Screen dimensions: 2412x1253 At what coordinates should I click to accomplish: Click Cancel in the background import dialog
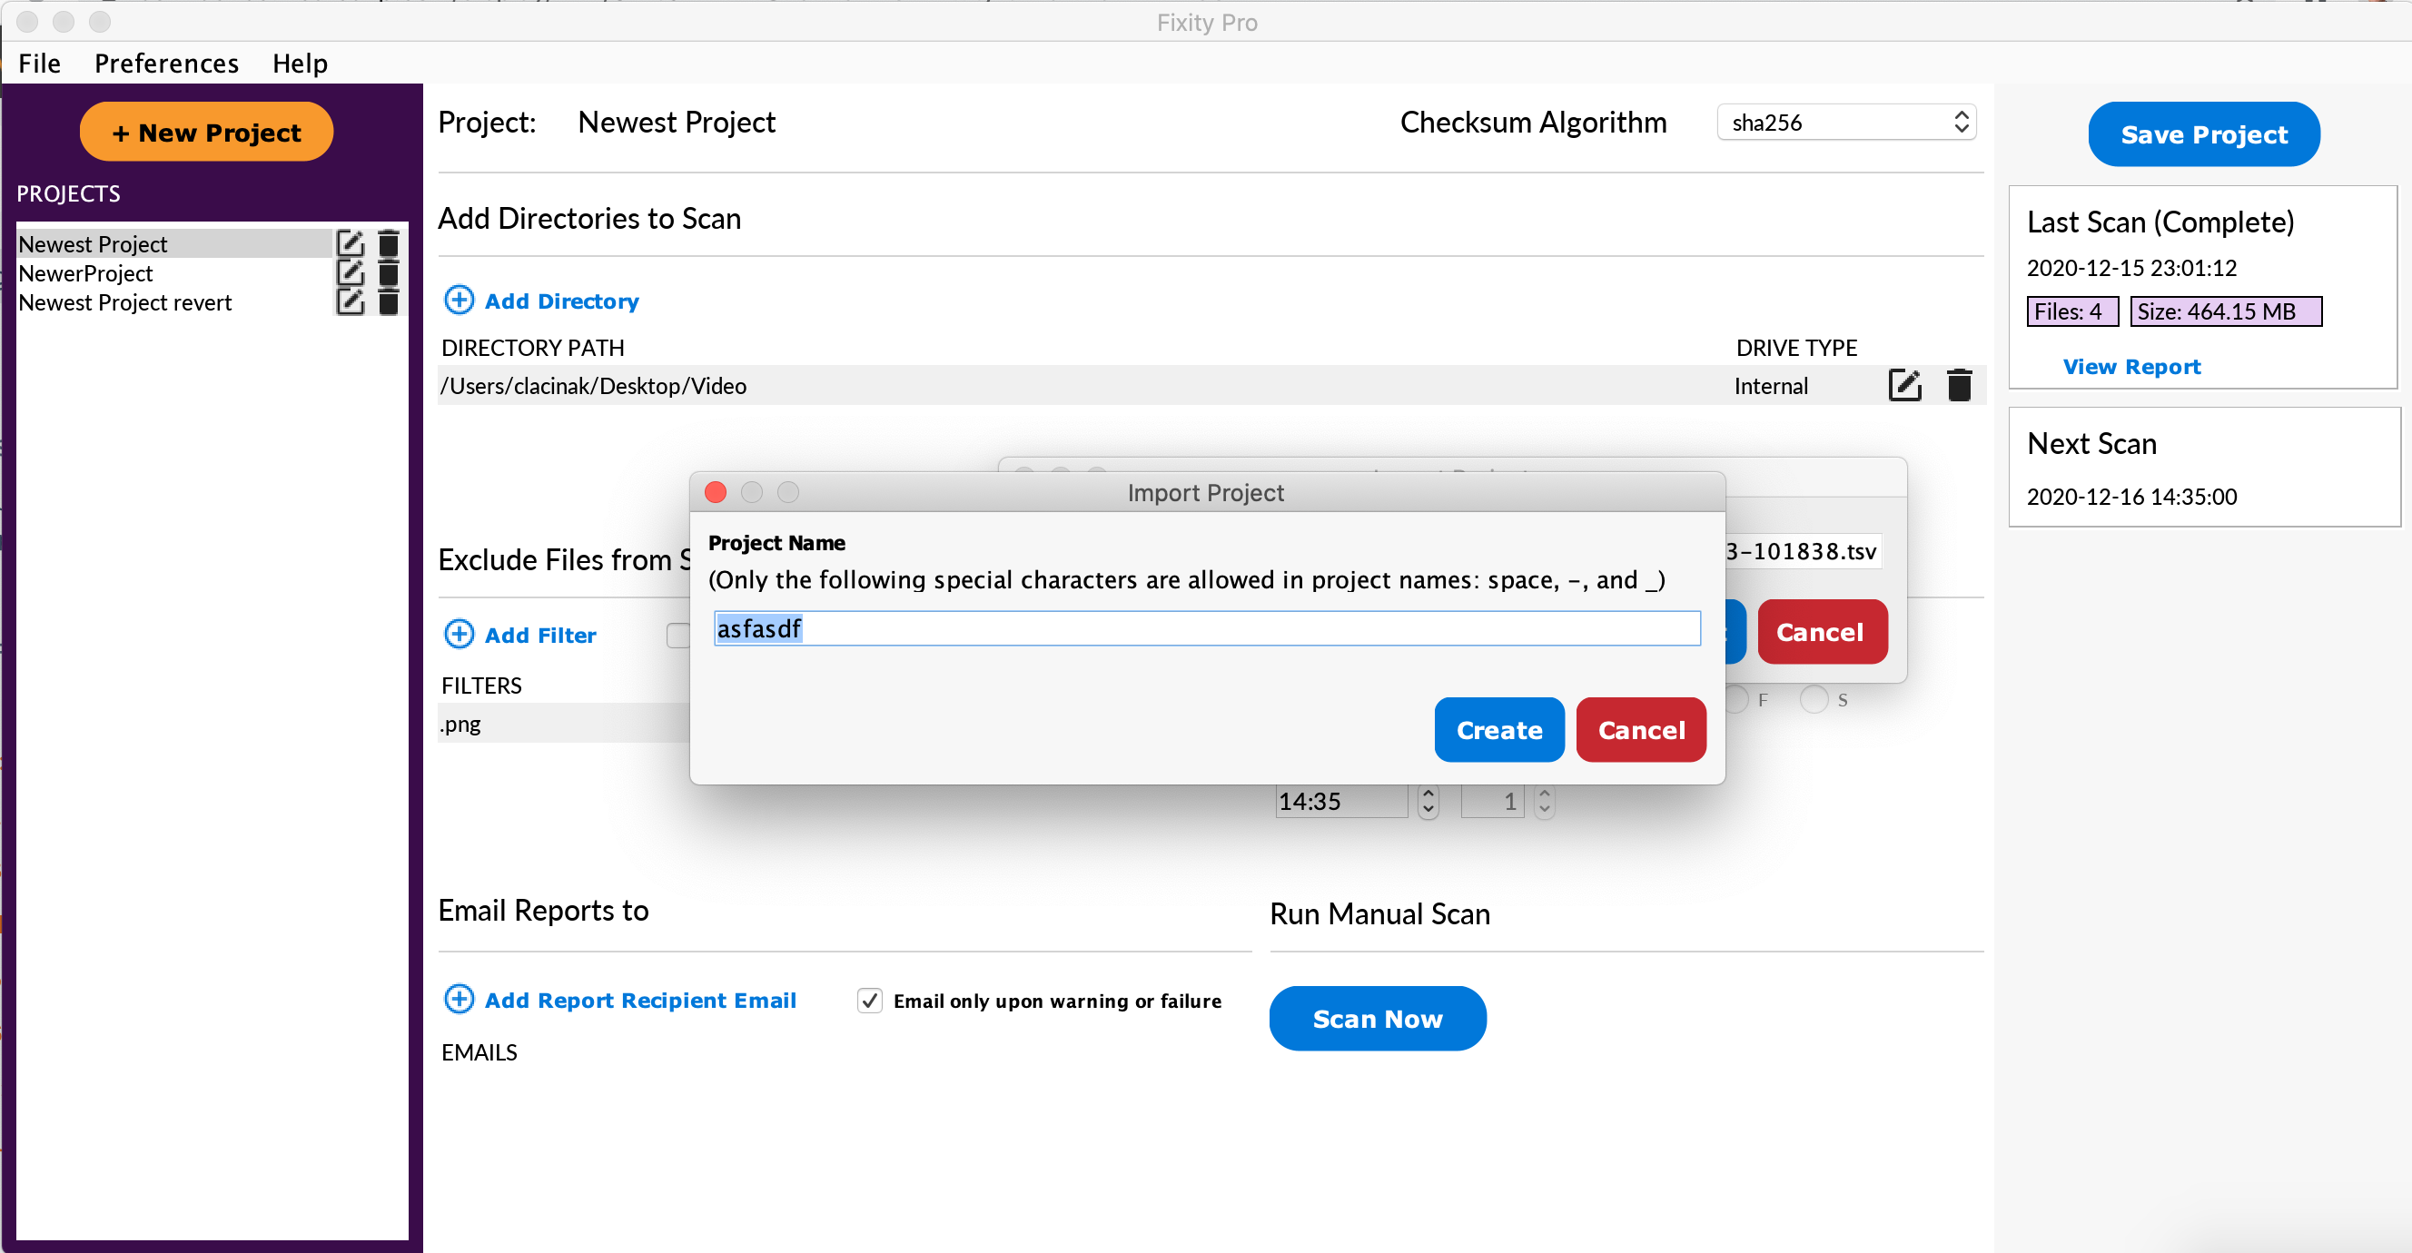(1821, 632)
